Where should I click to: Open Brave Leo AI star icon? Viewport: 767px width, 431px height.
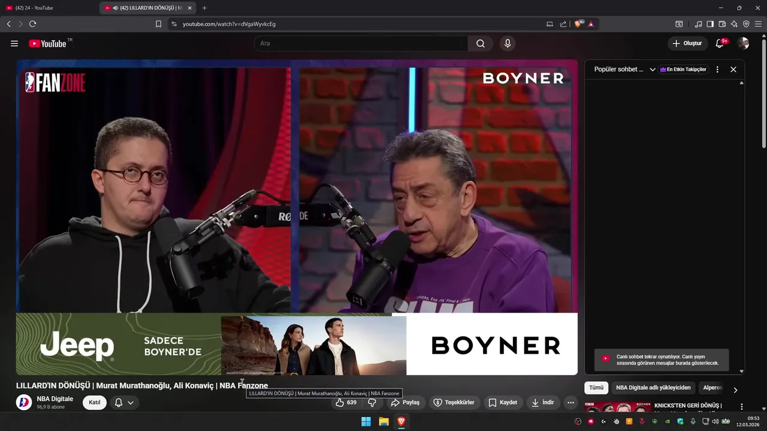734,24
